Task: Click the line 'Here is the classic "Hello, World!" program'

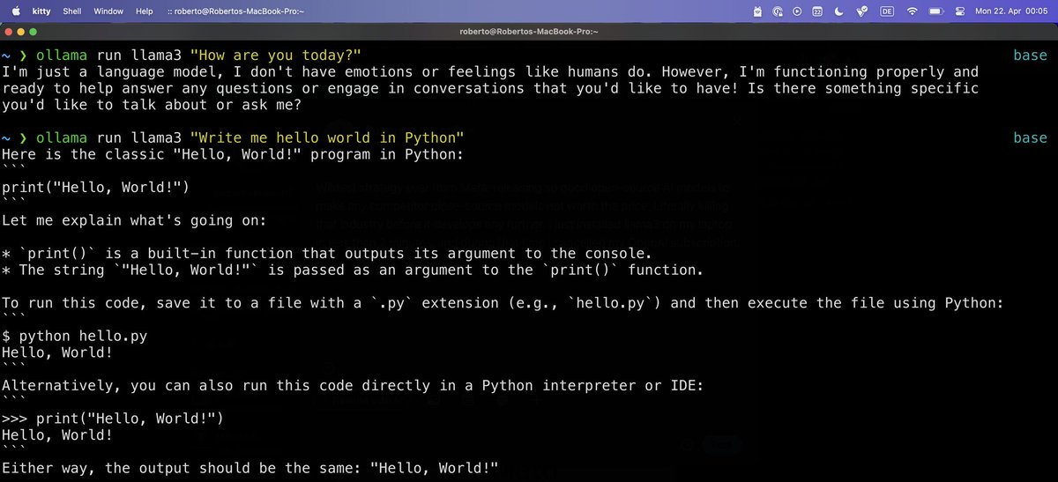Action: click(233, 154)
